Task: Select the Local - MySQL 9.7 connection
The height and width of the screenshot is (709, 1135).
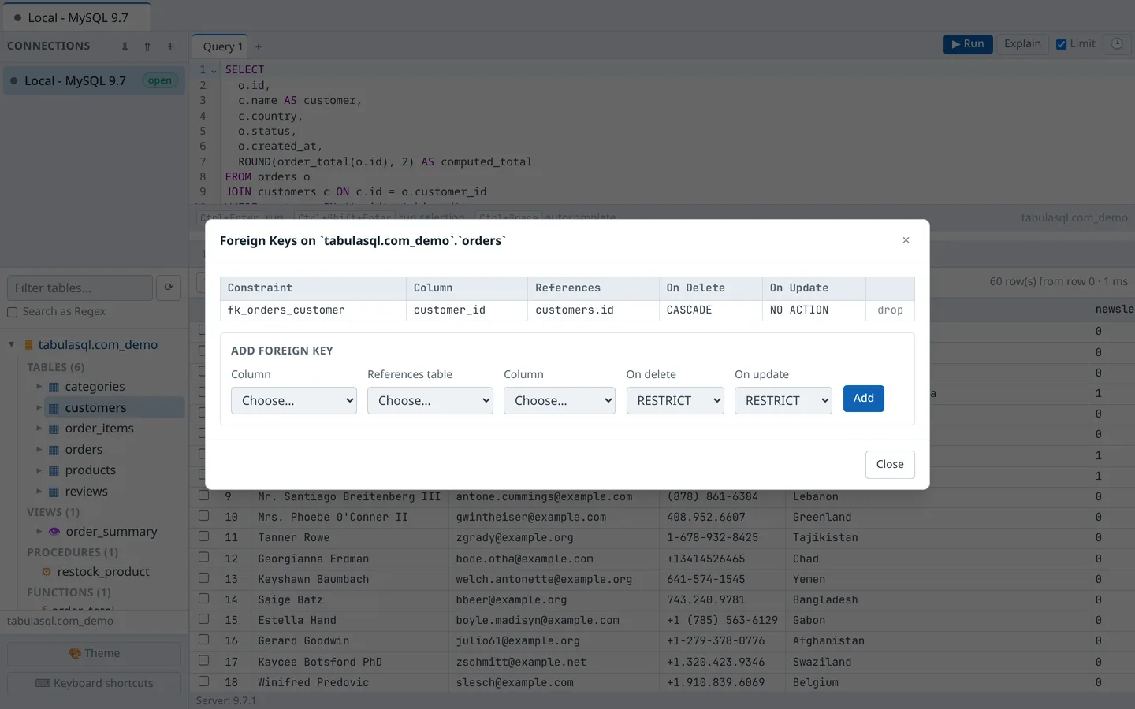Action: 94,80
